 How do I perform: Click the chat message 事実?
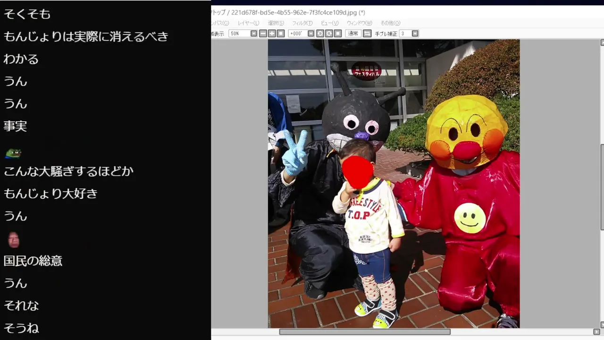[15, 126]
